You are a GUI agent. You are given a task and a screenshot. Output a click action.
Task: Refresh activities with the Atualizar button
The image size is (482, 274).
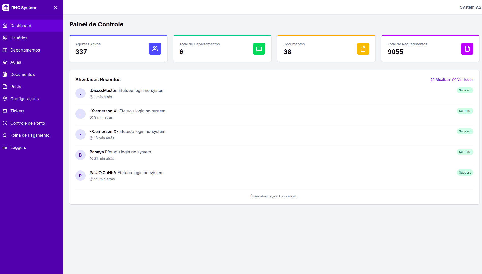point(440,80)
